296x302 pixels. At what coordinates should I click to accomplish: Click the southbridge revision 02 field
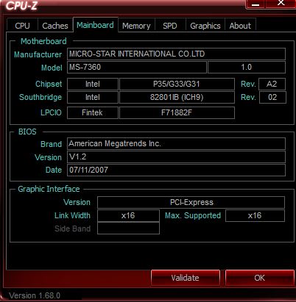(272, 97)
